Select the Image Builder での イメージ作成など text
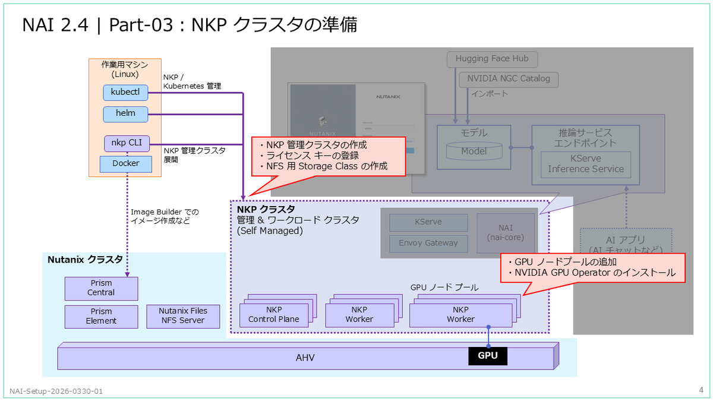This screenshot has width=713, height=401. pos(165,216)
